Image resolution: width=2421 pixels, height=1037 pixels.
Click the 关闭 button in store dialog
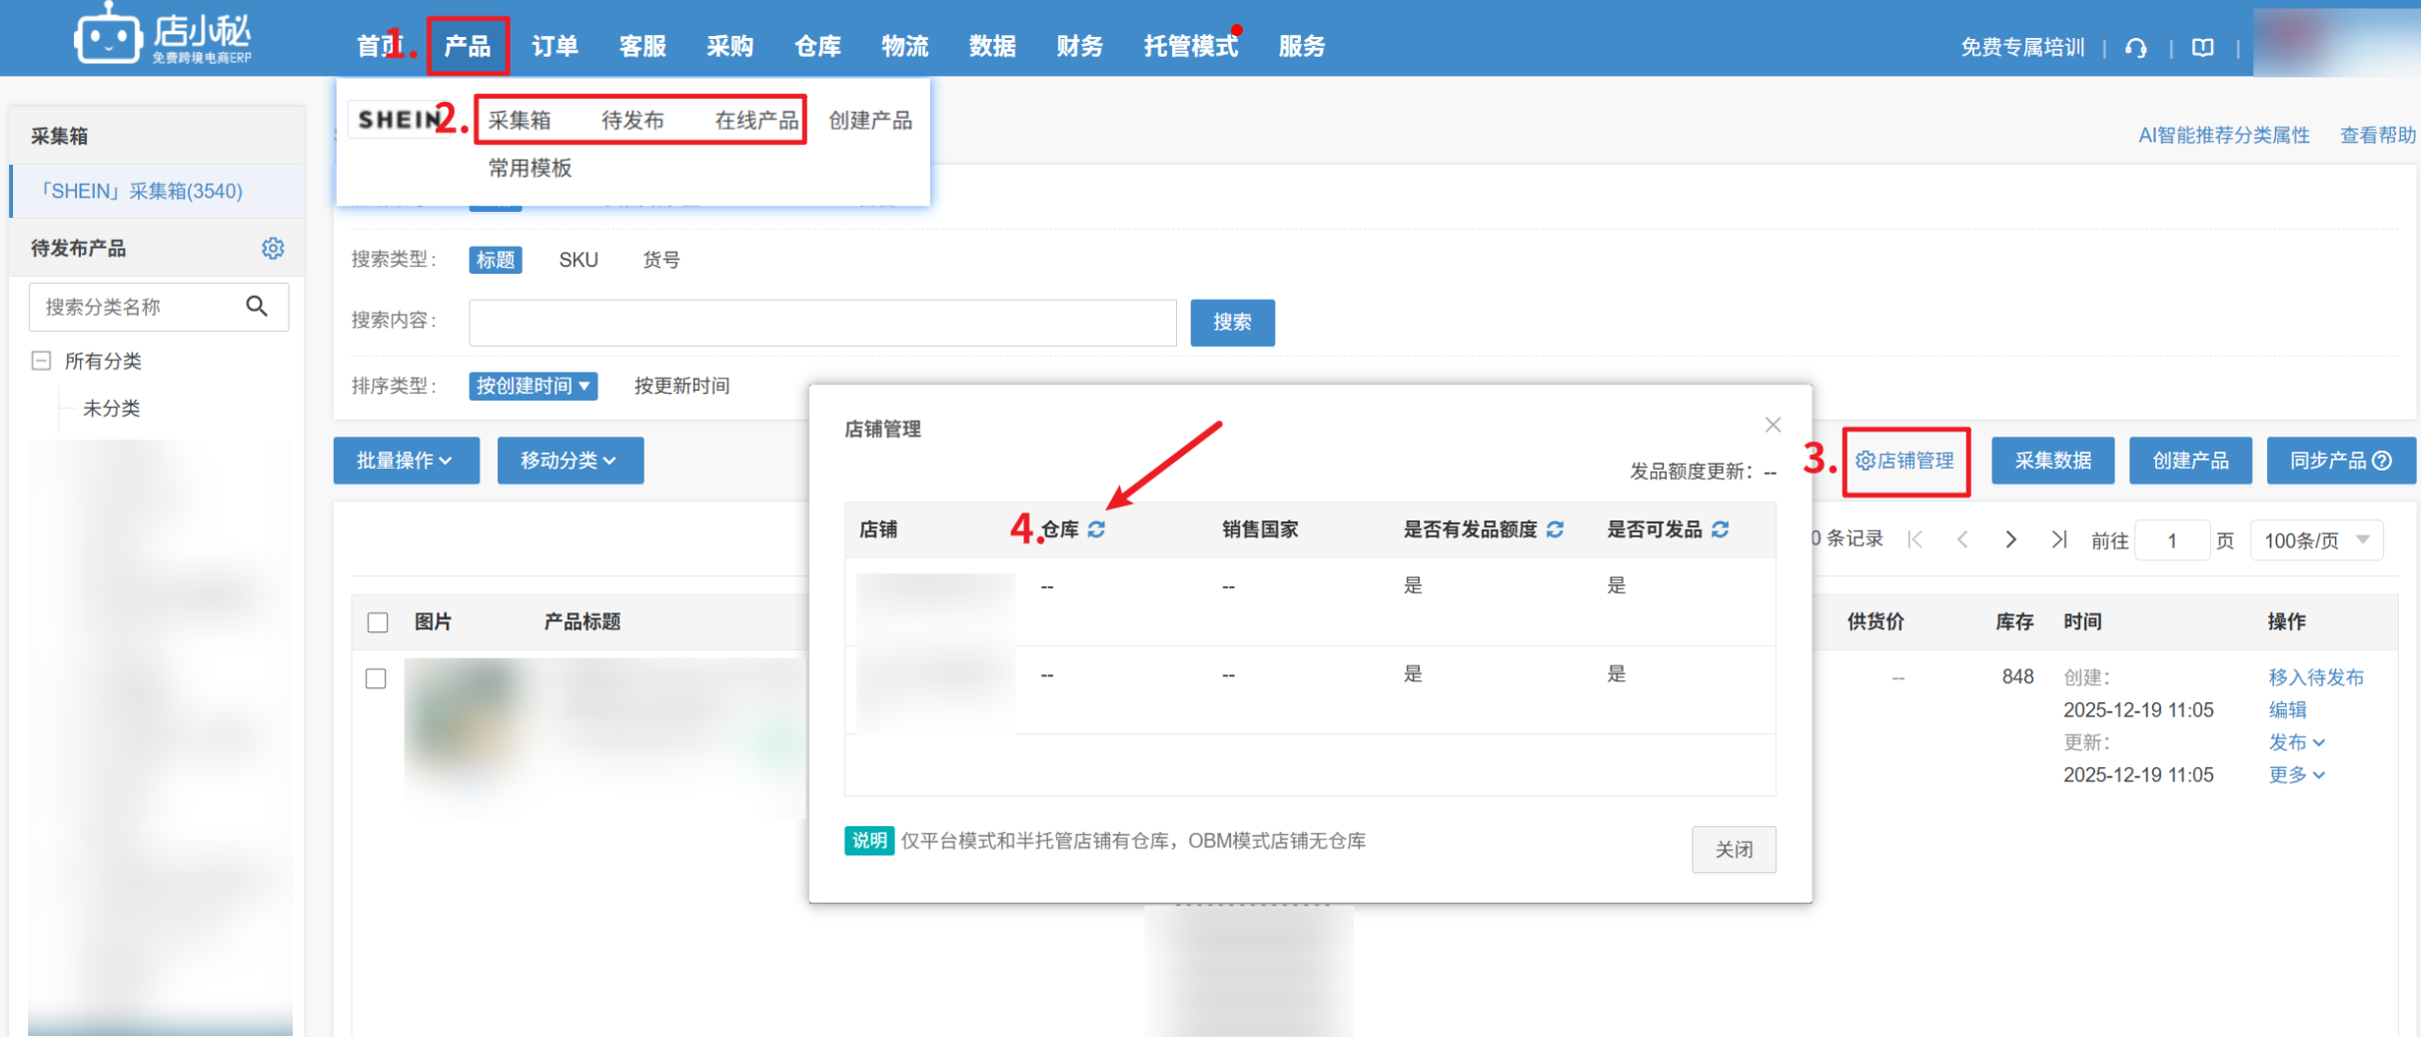tap(1733, 849)
